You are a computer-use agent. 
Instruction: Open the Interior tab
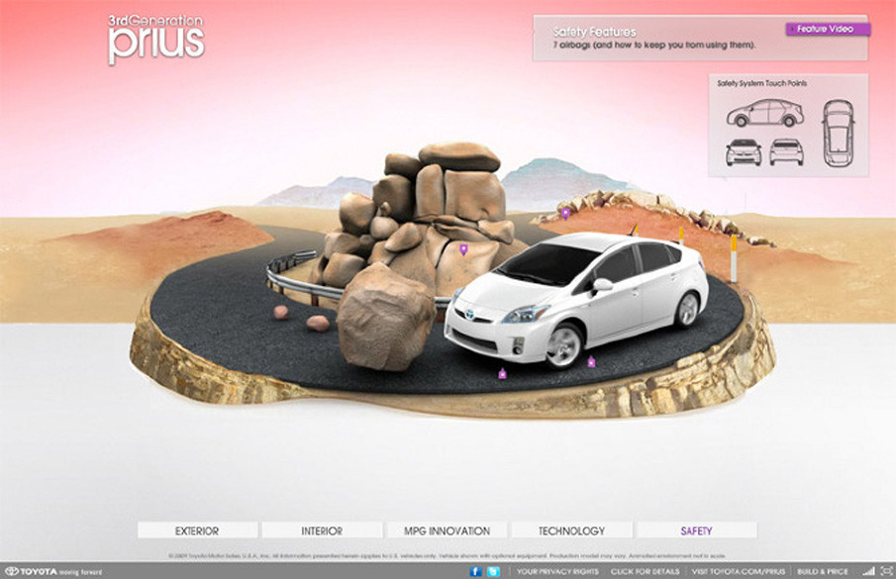[322, 531]
